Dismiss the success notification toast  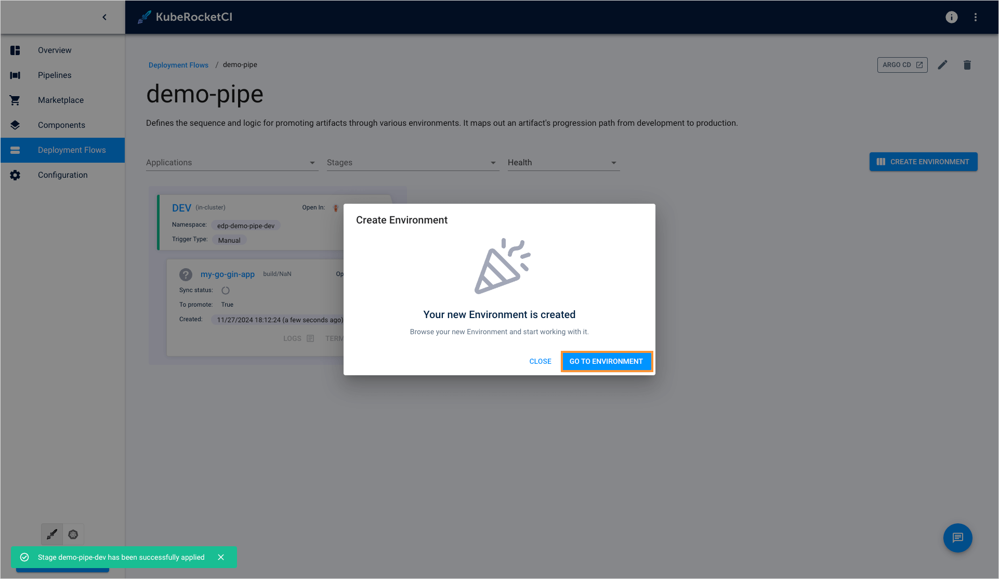point(221,557)
